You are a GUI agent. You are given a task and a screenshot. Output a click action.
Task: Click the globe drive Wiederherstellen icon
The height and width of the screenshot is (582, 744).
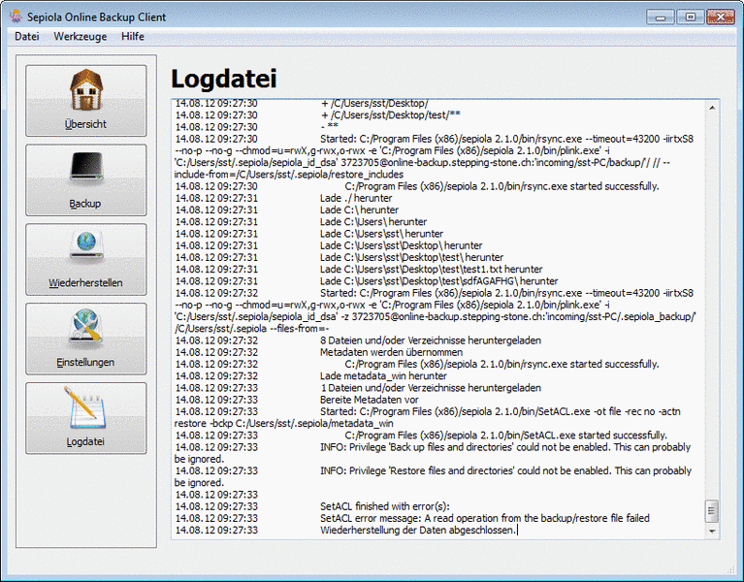pos(86,246)
